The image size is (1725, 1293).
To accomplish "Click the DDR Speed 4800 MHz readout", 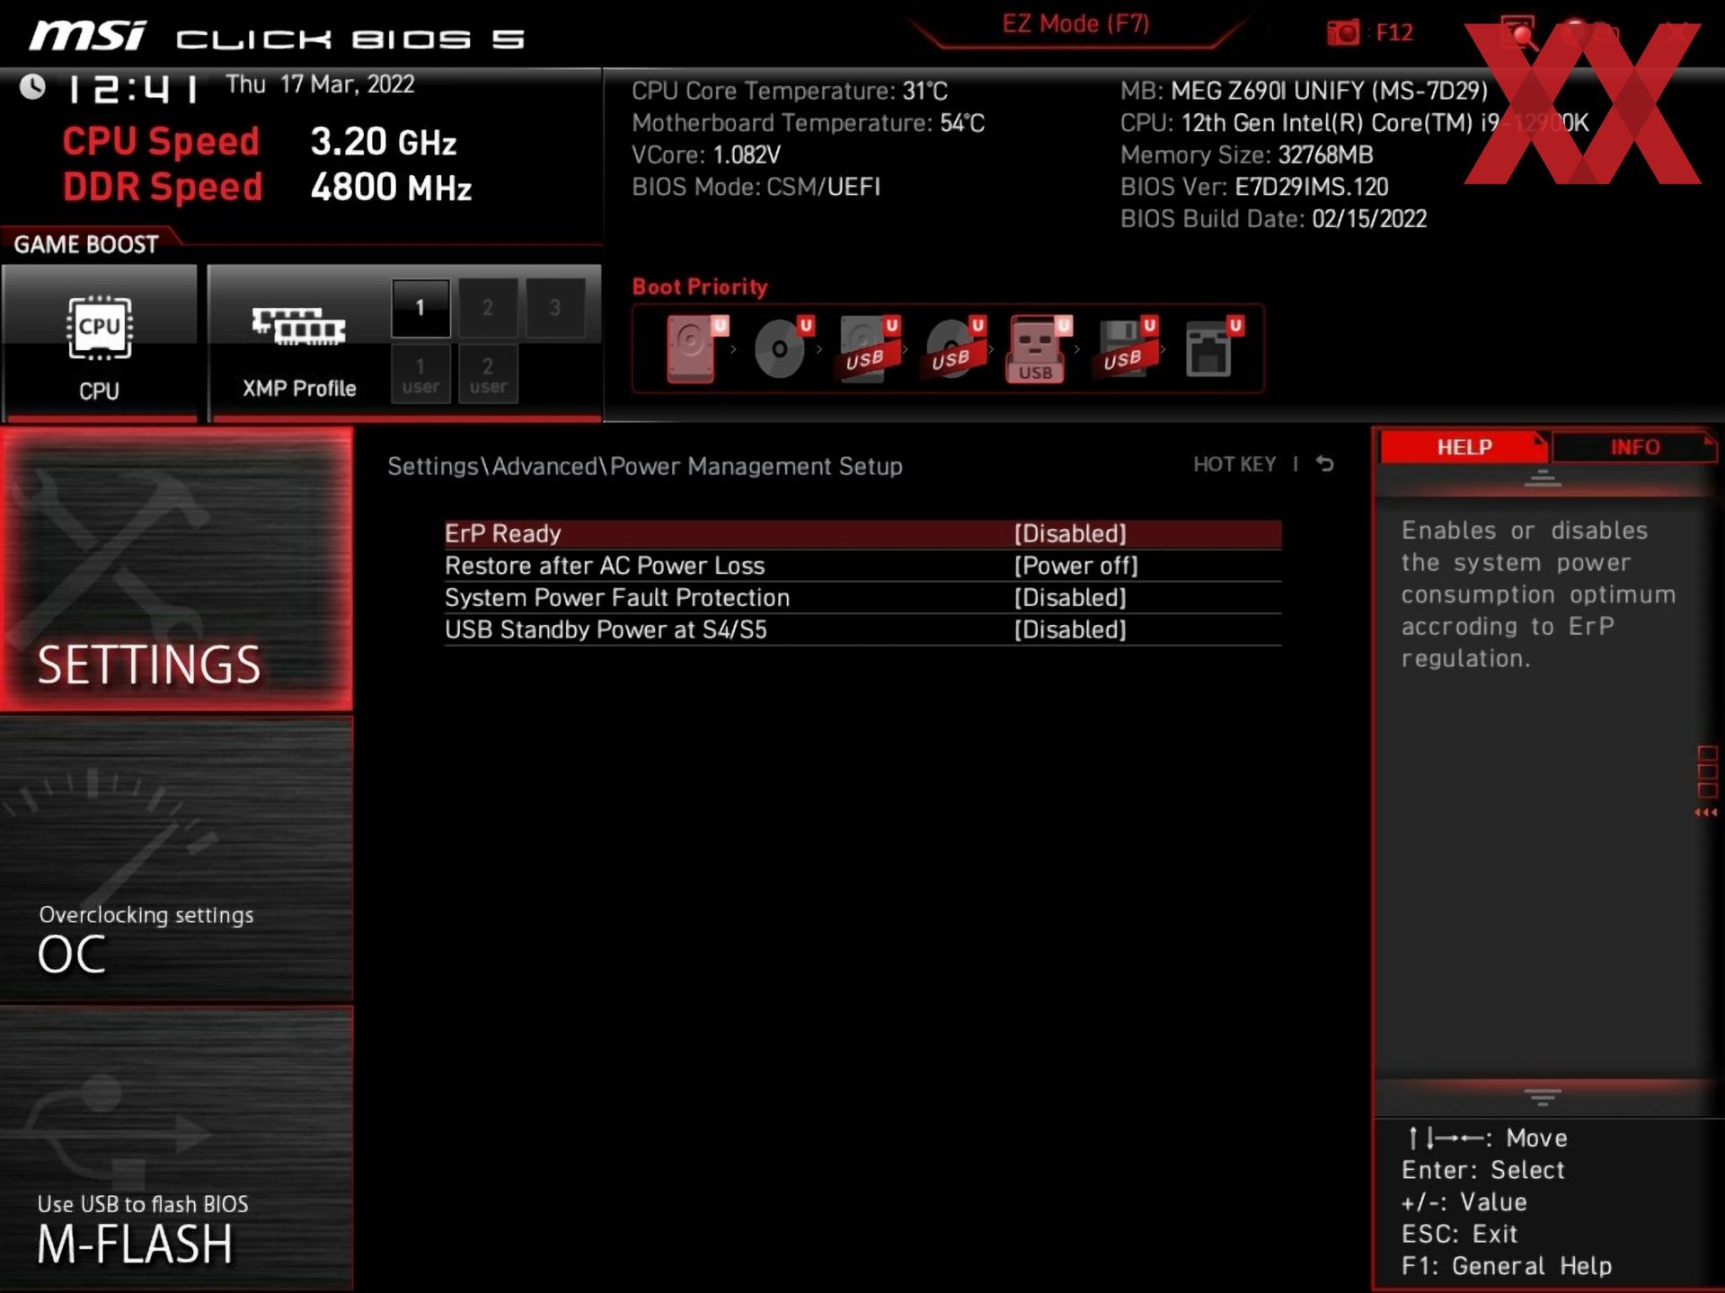I will 267,188.
